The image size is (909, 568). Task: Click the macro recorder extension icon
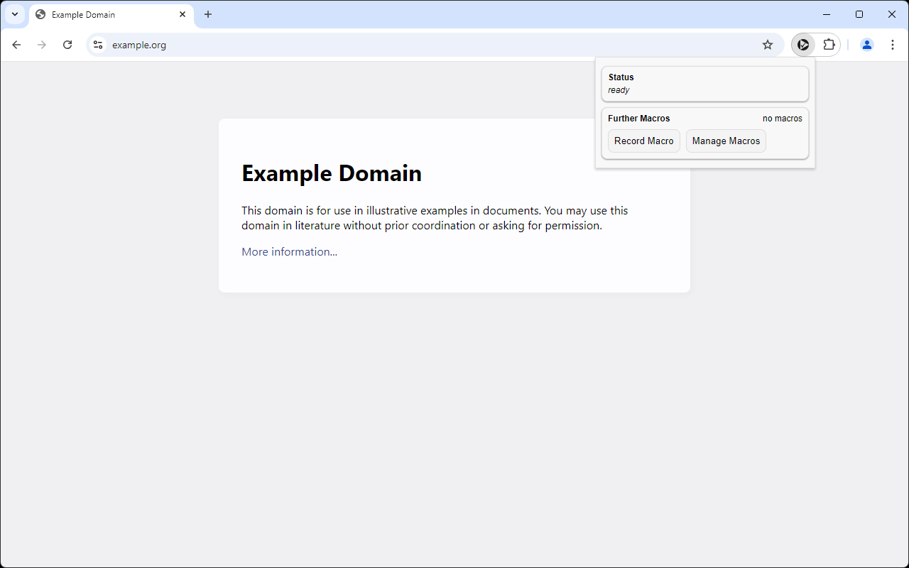coord(803,44)
